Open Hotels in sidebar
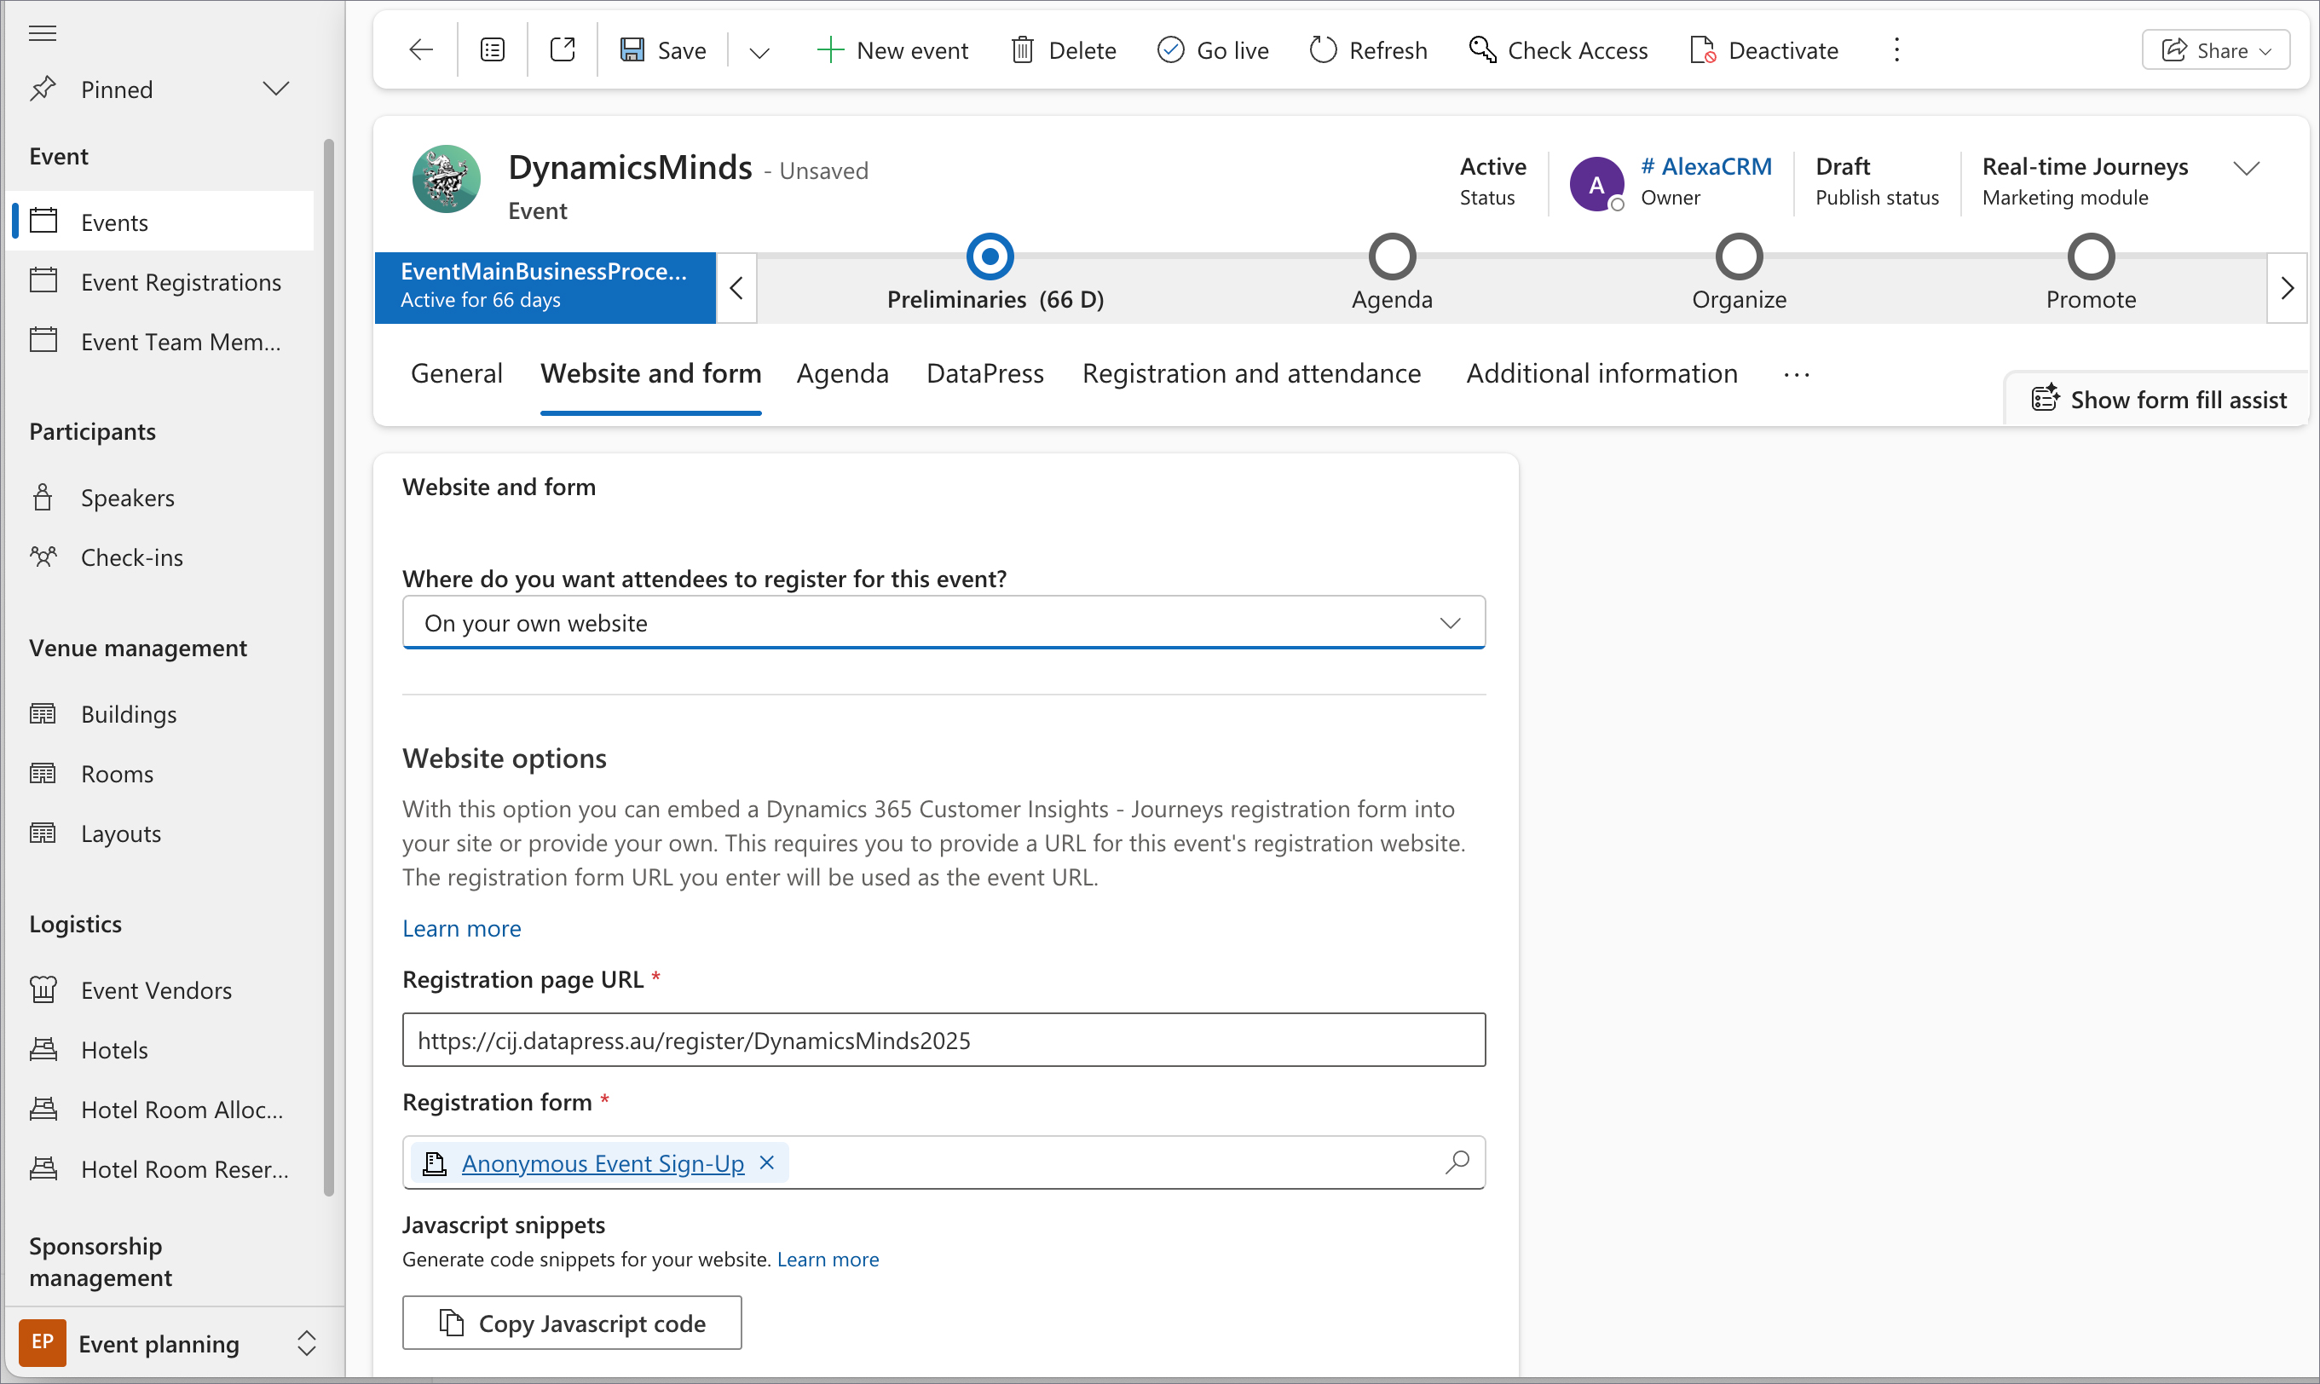2320x1384 pixels. (x=161, y=1049)
